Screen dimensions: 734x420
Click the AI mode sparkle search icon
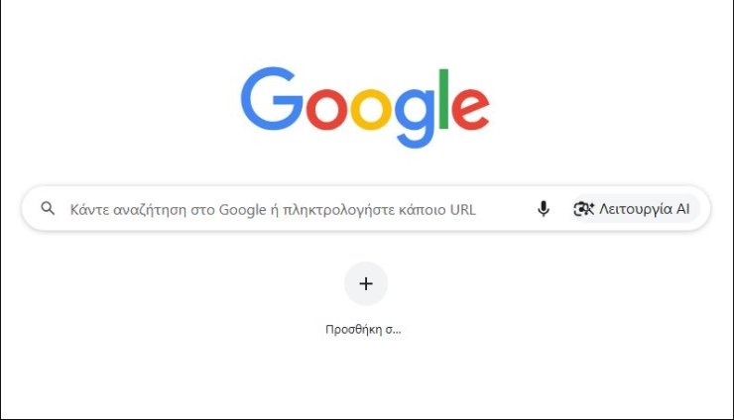(584, 209)
